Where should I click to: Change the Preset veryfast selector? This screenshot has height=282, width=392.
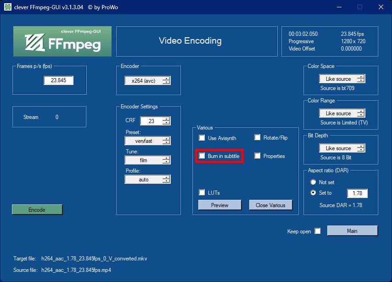147,141
